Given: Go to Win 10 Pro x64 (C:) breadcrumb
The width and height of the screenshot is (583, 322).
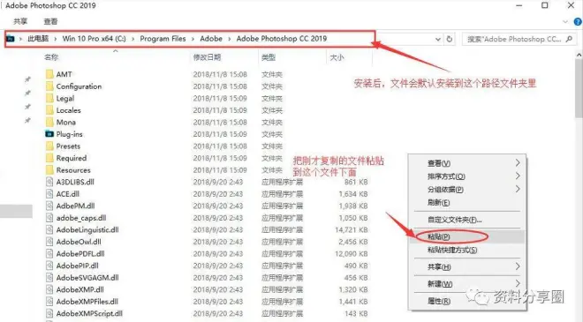Looking at the screenshot, I should [94, 39].
